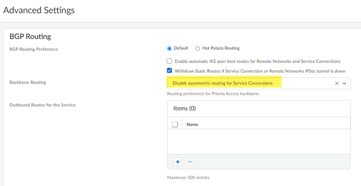361x186 pixels.
Task: Click the minus icon to remove a route
Action: [189, 161]
